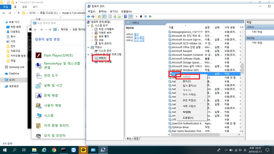Open 자격 증명 관리자 in Control Panel
Image resolution: width=274 pixels, height=154 pixels.
[56, 126]
